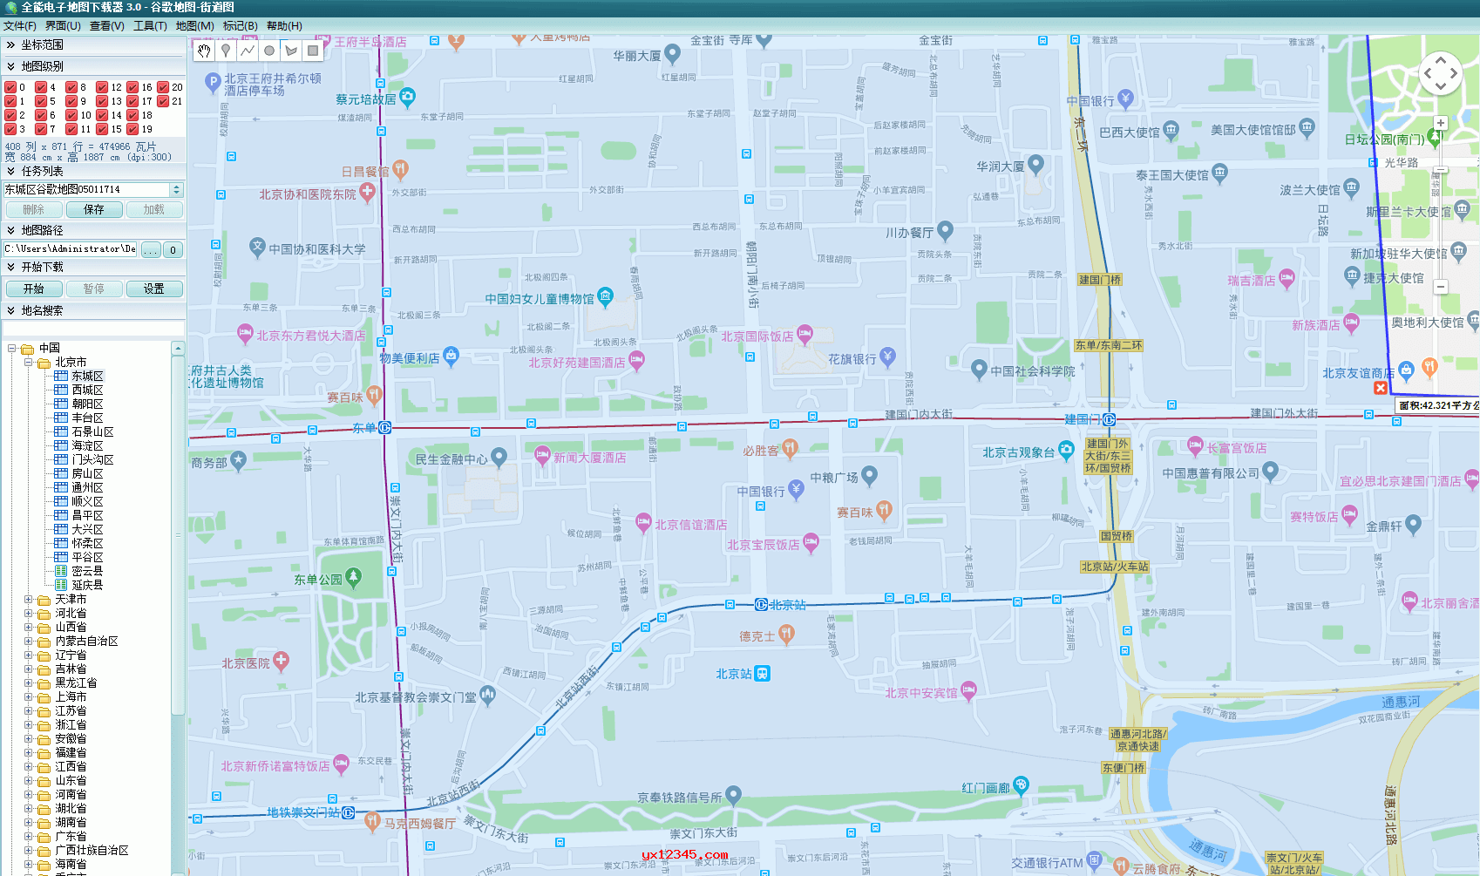Select the polygon selection tool
This screenshot has height=876, width=1480.
coord(291,51)
